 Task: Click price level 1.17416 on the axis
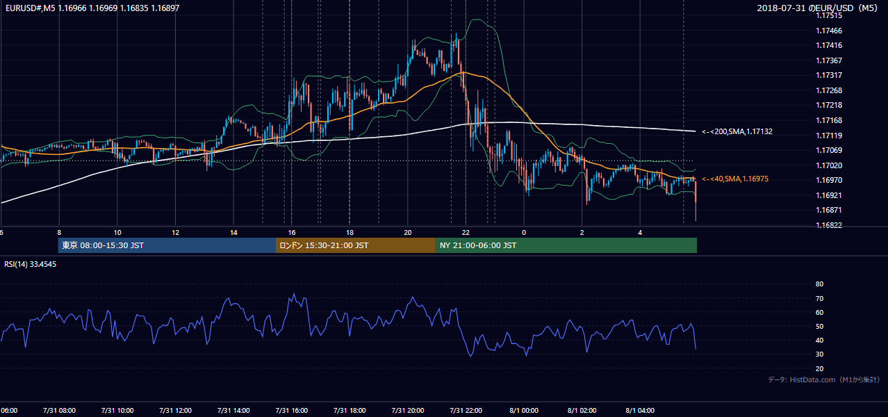click(829, 45)
